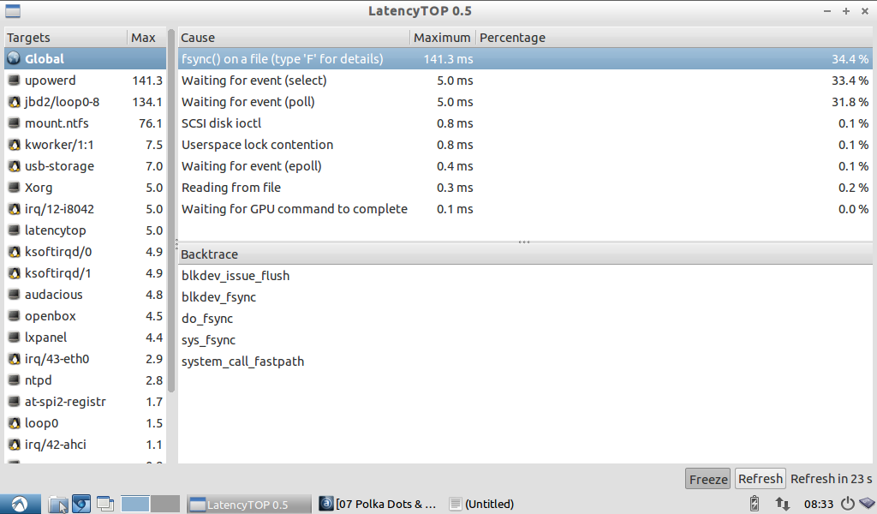Screen dimensions: 877x514
Task: Click the rightmost tray applet icon
Action: [867, 504]
